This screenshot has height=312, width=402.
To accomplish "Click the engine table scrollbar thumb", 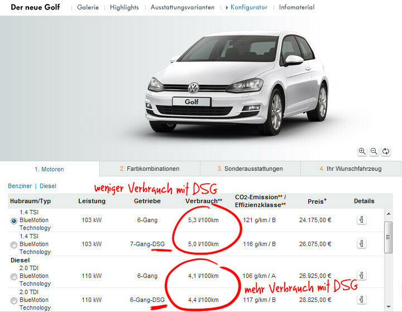I will [389, 237].
